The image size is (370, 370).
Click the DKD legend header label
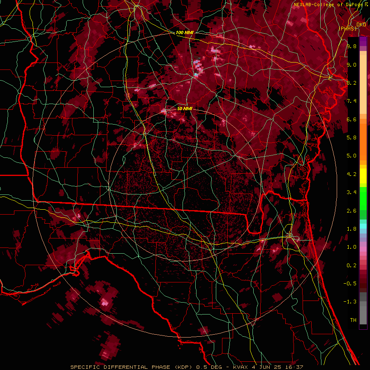click(x=361, y=25)
